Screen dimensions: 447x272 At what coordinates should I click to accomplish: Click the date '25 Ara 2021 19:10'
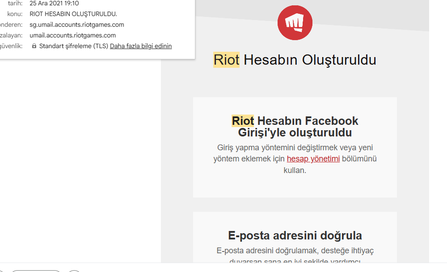(54, 4)
